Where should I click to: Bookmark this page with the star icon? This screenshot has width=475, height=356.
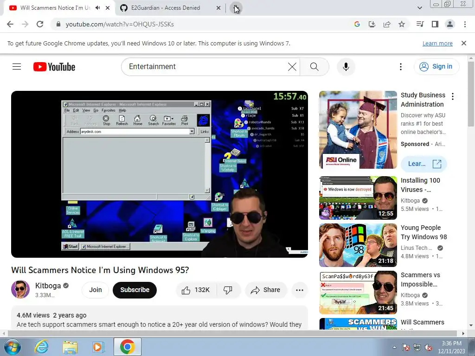point(402,24)
